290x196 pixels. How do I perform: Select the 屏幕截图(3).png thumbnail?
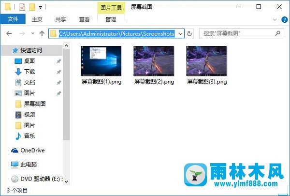click(x=206, y=61)
